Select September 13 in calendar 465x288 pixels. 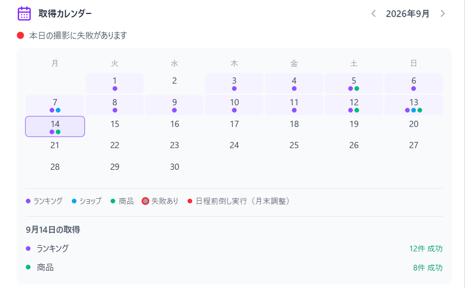(414, 105)
